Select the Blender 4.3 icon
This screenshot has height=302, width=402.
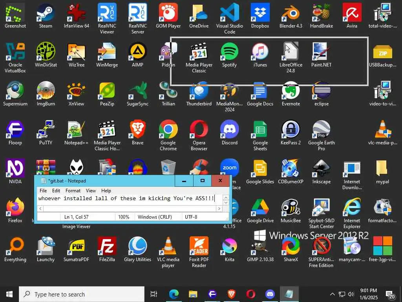click(291, 16)
